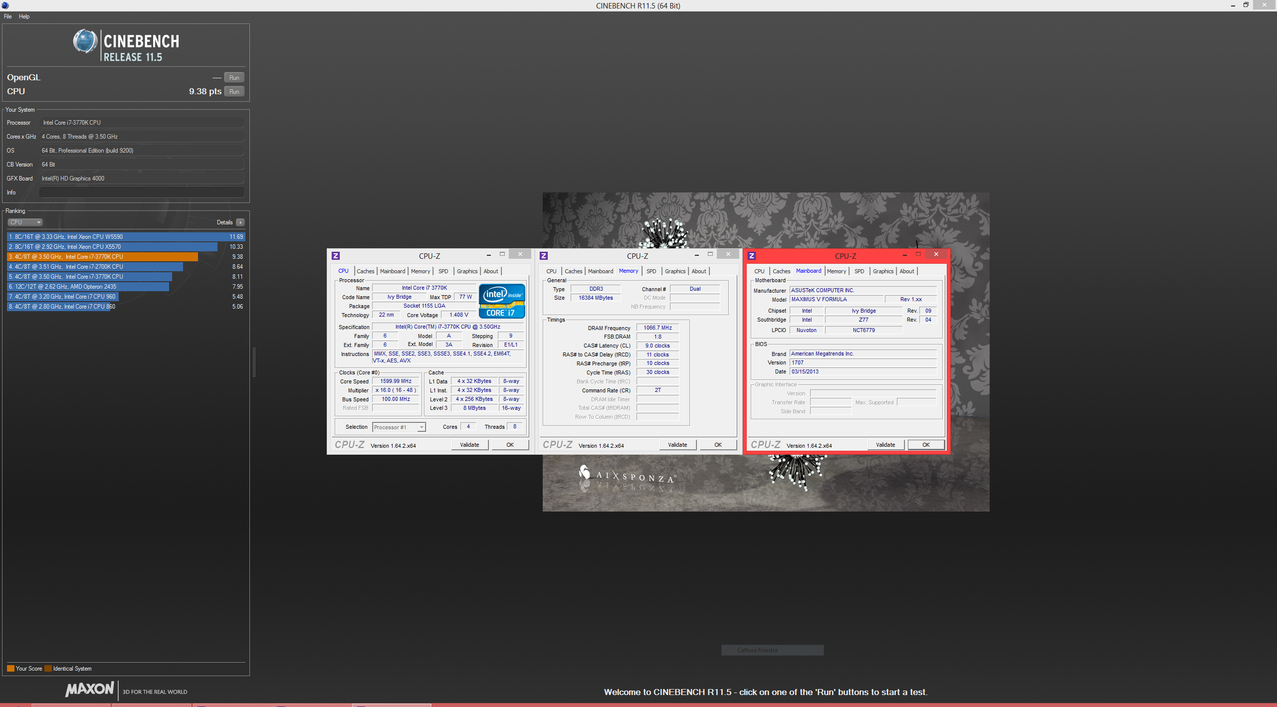Click the Intel Core i7 logo badge
The height and width of the screenshot is (707, 1277).
pos(502,301)
